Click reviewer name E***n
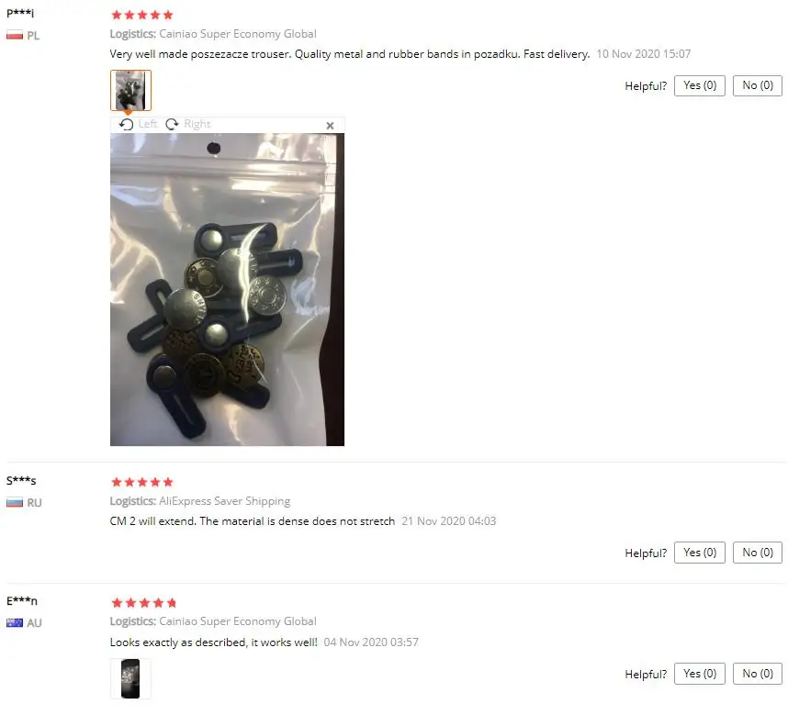This screenshot has height=715, width=788. [x=22, y=600]
